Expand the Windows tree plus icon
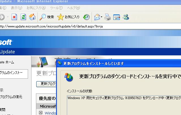 [41, 112]
